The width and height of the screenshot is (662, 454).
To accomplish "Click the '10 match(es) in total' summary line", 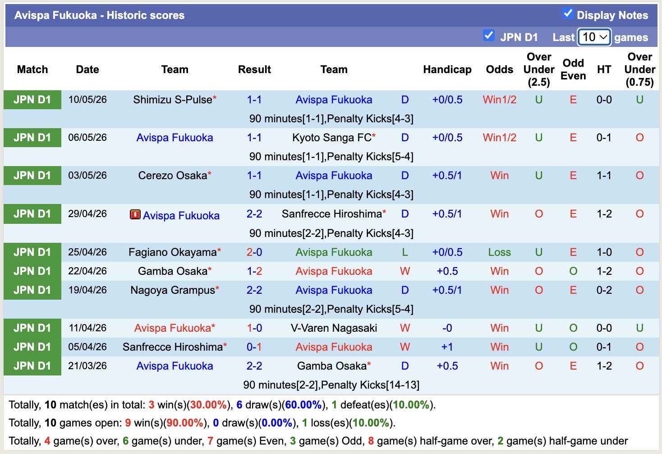I will [222, 405].
